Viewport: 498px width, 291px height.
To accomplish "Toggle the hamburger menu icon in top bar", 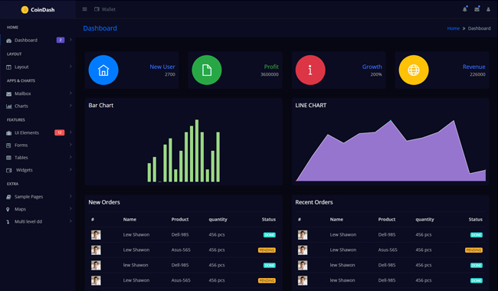I will [84, 9].
